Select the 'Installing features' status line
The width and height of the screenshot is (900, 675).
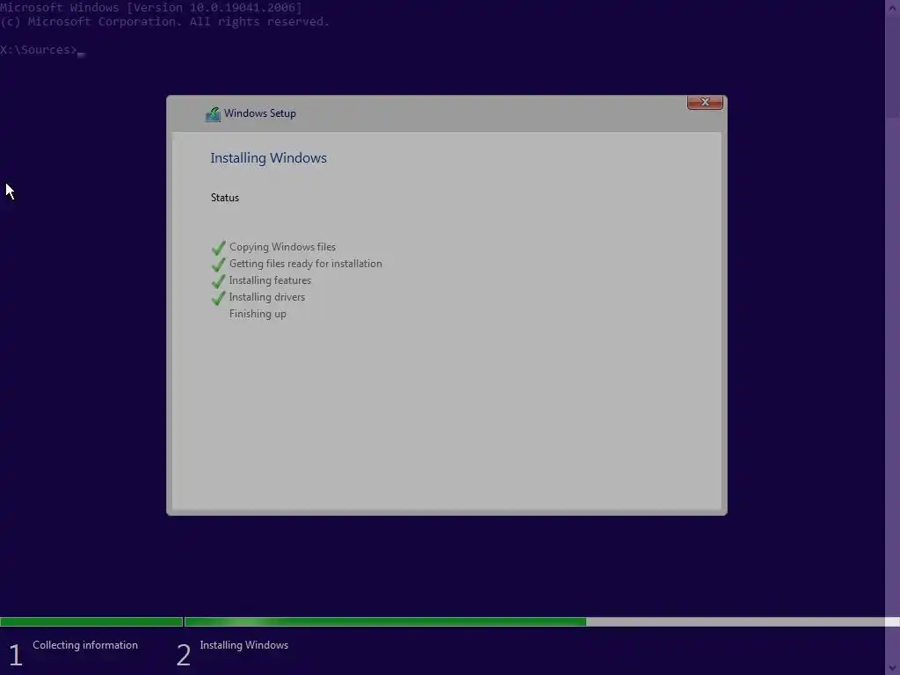[270, 280]
